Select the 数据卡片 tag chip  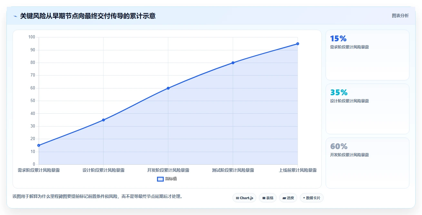tap(311, 198)
